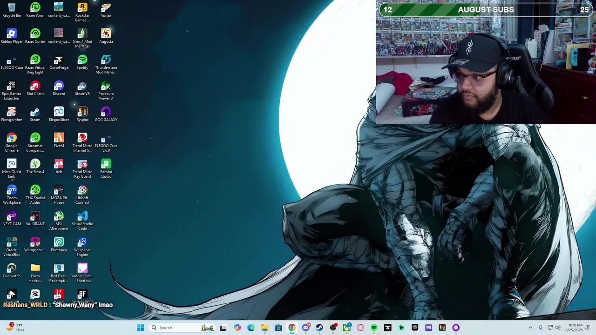Open Microsoft Edge from the taskbar
Screen dimensions: 596x335
point(251,328)
